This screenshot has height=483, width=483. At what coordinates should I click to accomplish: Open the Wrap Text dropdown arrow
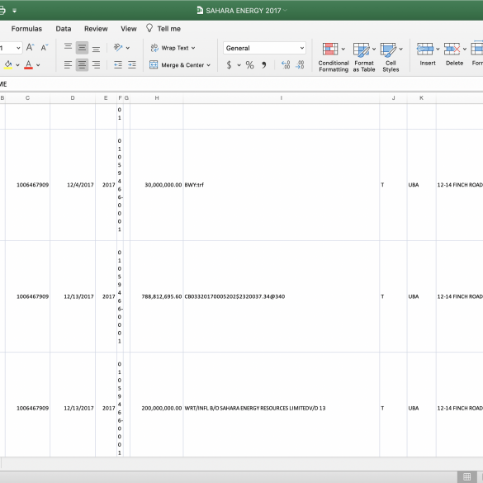pyautogui.click(x=193, y=48)
